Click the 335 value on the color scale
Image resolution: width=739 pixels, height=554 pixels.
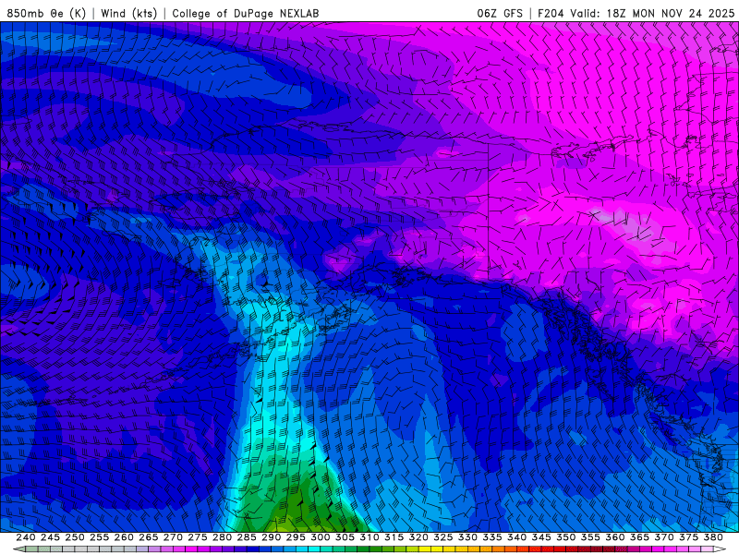point(492,537)
